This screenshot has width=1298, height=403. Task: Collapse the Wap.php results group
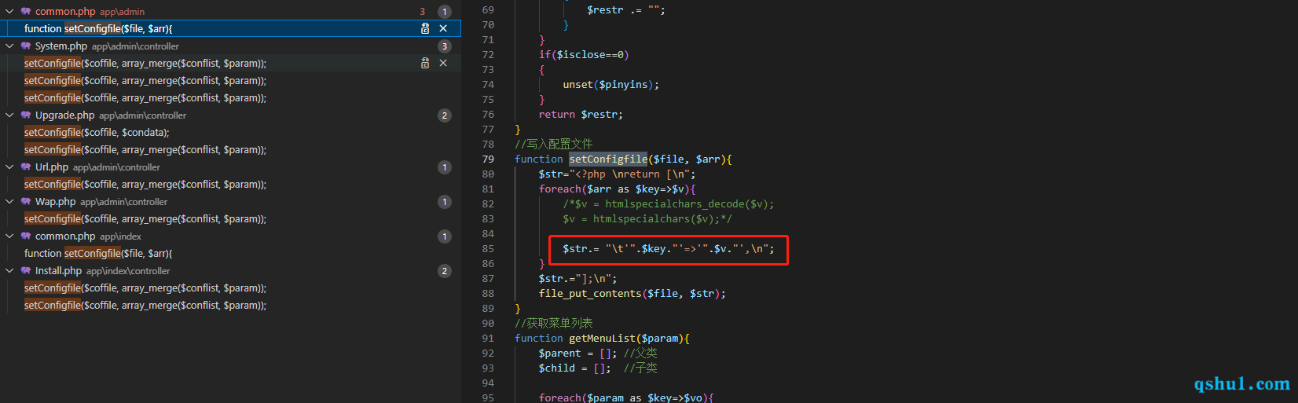9,202
